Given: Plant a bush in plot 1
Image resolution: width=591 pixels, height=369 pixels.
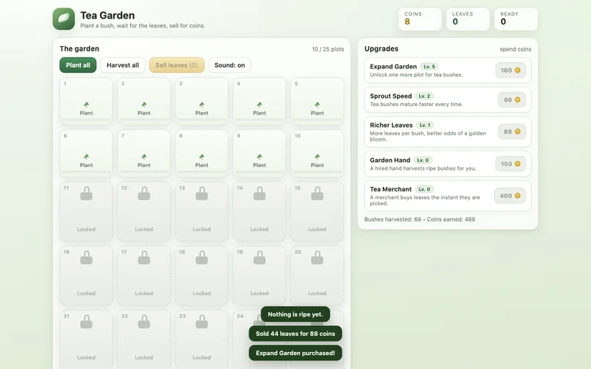Looking at the screenshot, I should tap(86, 101).
